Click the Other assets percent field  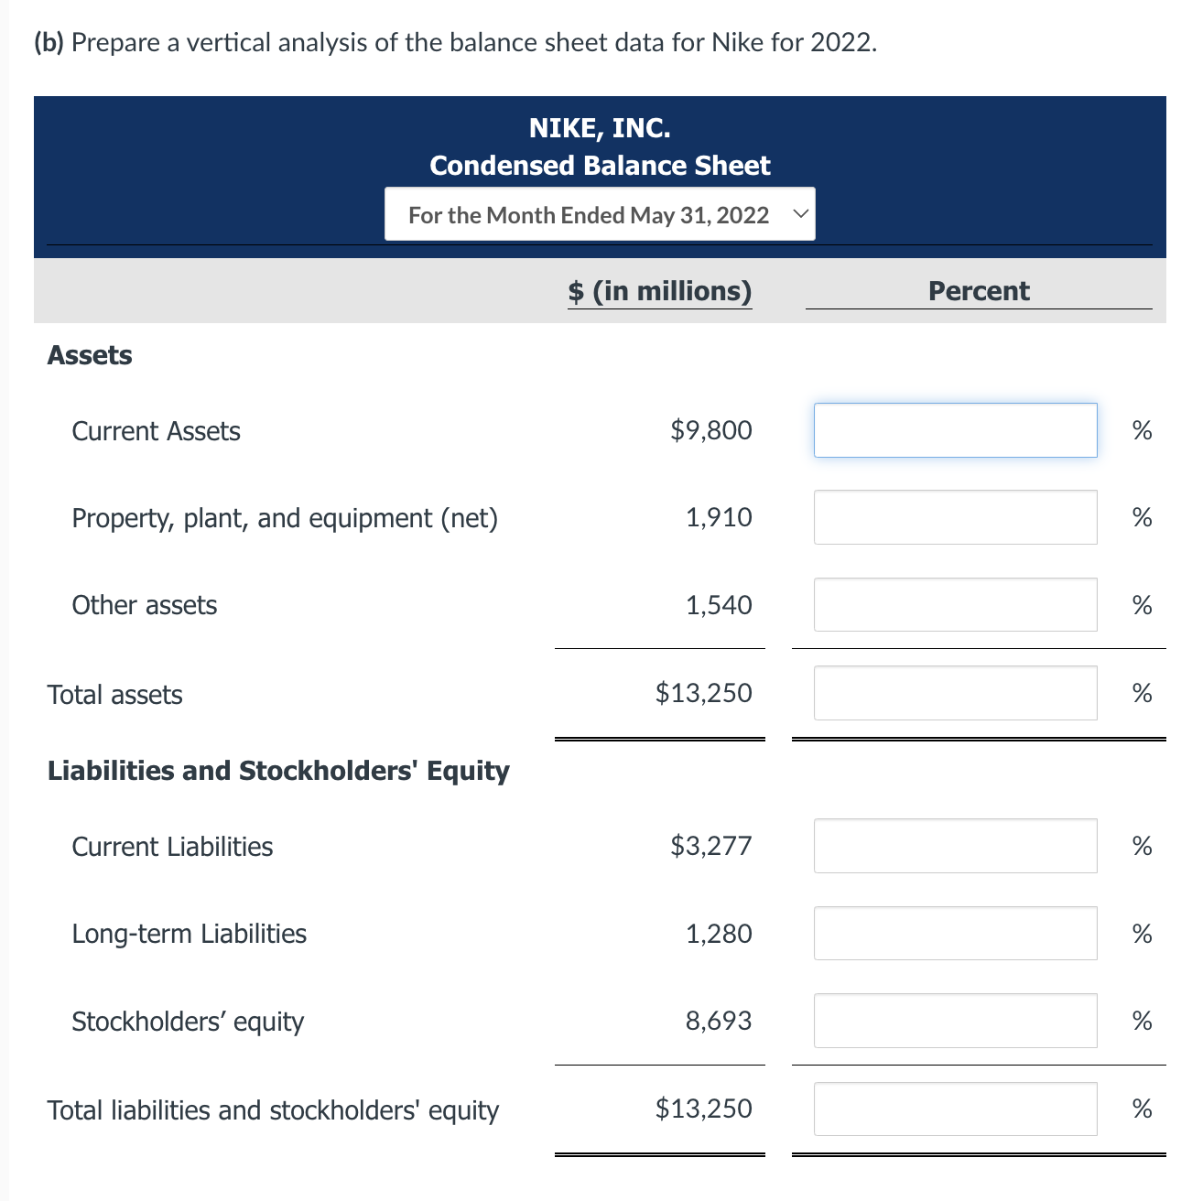tap(955, 604)
